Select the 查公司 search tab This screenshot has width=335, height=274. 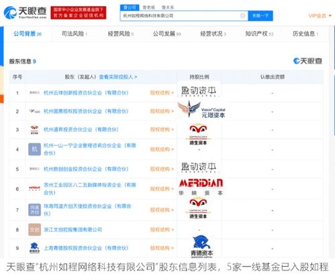point(130,7)
